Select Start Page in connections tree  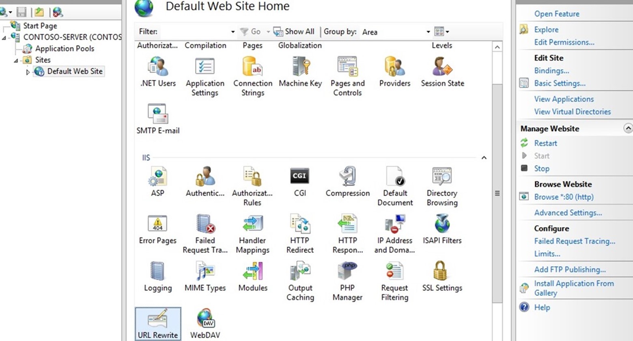[x=40, y=26]
